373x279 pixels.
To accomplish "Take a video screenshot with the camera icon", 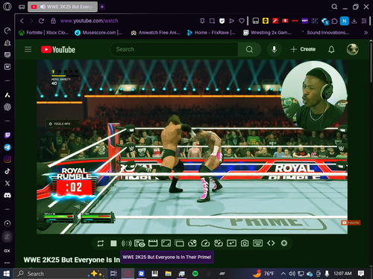I will (x=245, y=243).
